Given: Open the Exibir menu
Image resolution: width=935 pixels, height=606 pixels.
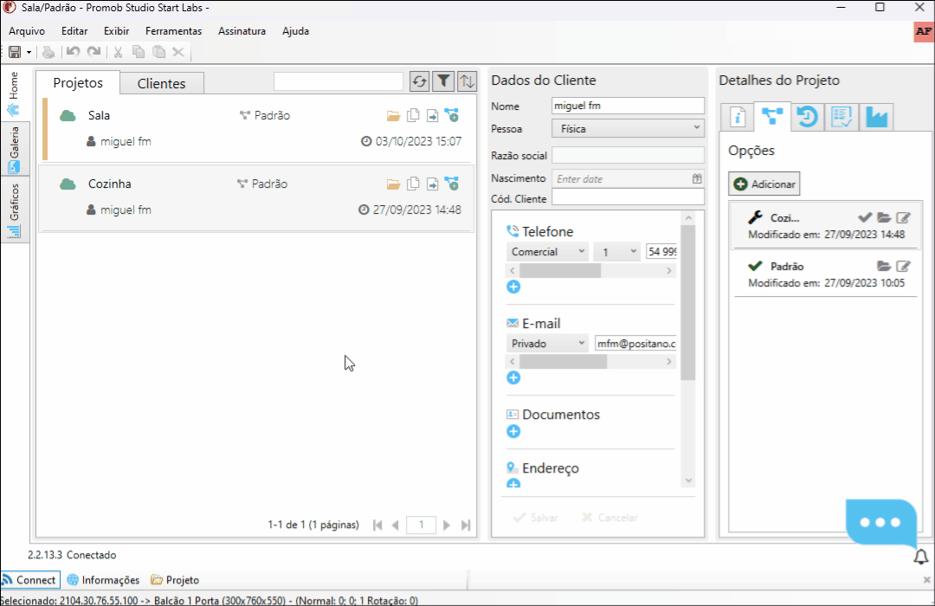Looking at the screenshot, I should coord(116,31).
